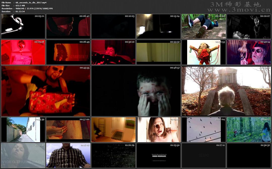The image size is (272, 169).
Task: Click the mausoleum thumbnail at 00:50:18
Action: pos(226,91)
